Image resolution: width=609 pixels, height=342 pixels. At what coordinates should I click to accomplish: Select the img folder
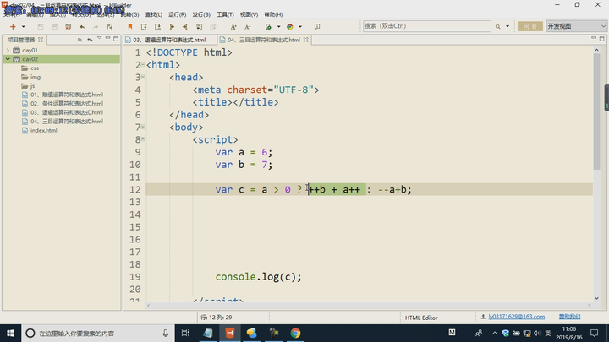point(36,77)
